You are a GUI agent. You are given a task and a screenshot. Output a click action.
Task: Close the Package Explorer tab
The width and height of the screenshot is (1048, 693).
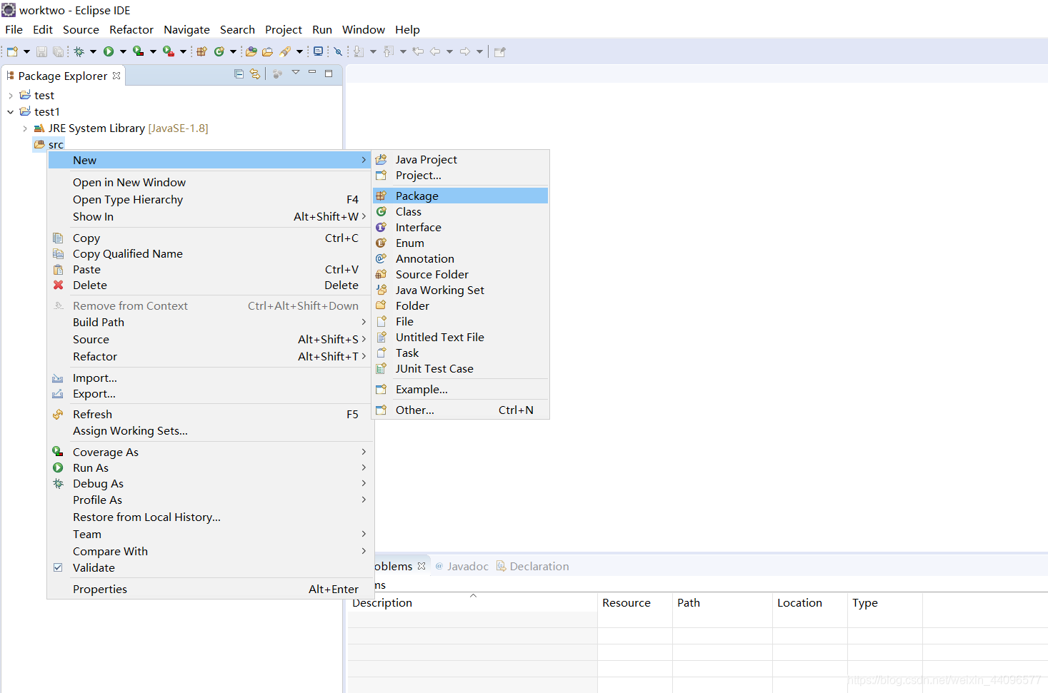pos(116,76)
